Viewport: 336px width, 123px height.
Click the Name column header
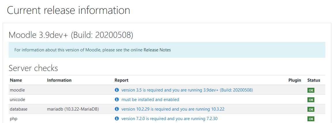[x=16, y=80]
